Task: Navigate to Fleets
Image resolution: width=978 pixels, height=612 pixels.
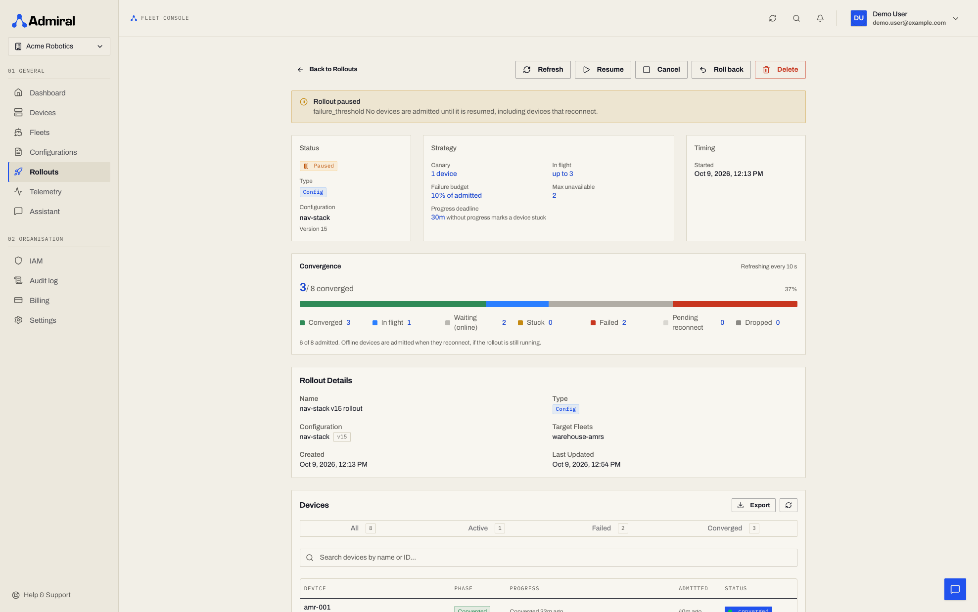Action: click(x=59, y=132)
